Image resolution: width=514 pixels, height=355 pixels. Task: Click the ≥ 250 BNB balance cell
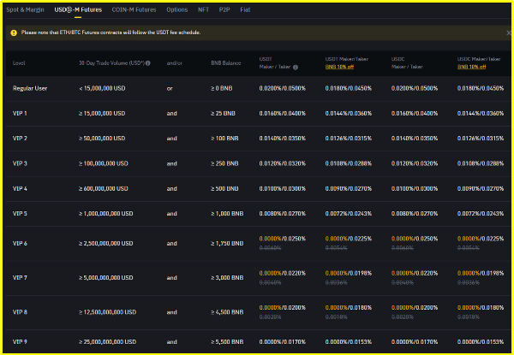[x=224, y=163]
